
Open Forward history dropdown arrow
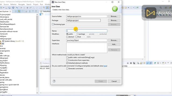pos(134,8)
